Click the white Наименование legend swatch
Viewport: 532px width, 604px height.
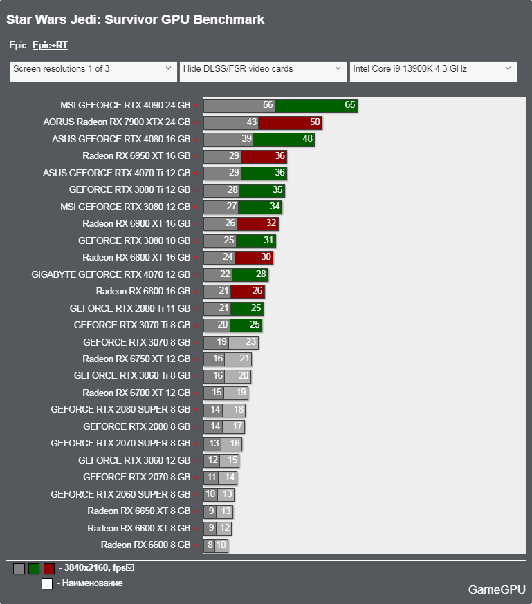pos(47,584)
